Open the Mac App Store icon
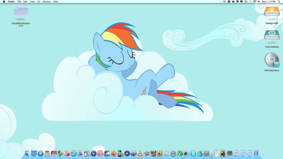This screenshot has width=283, height=159. [x=41, y=153]
